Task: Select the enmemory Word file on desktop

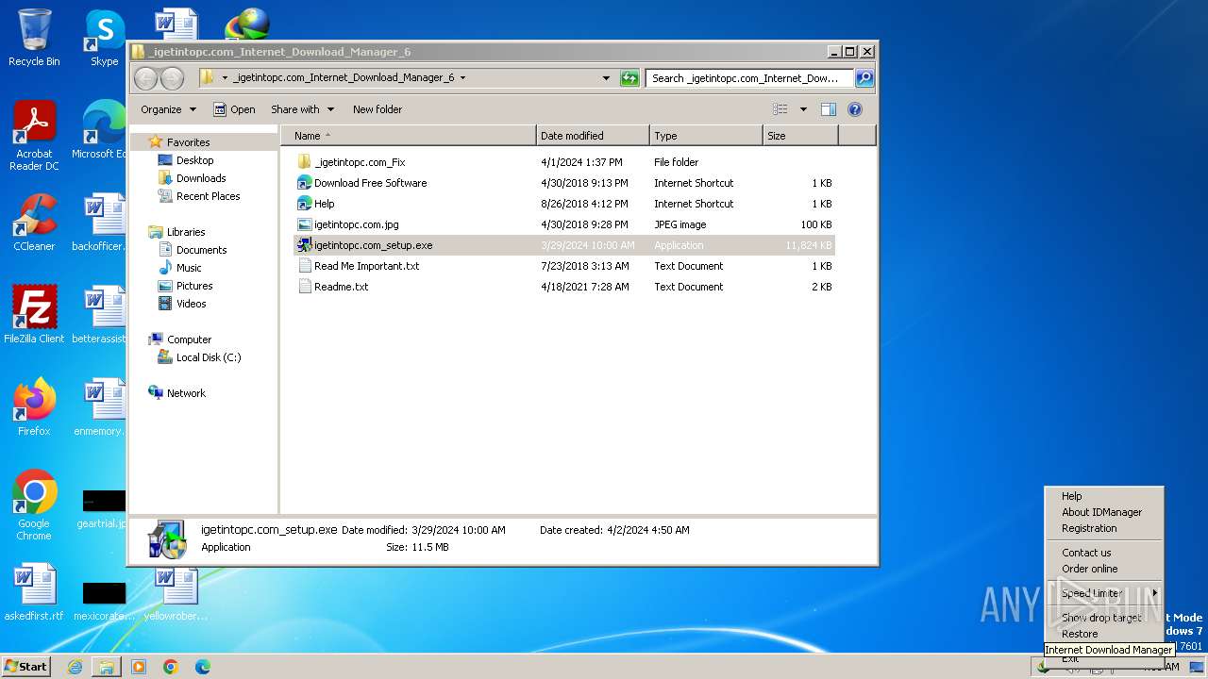Action: (x=100, y=407)
